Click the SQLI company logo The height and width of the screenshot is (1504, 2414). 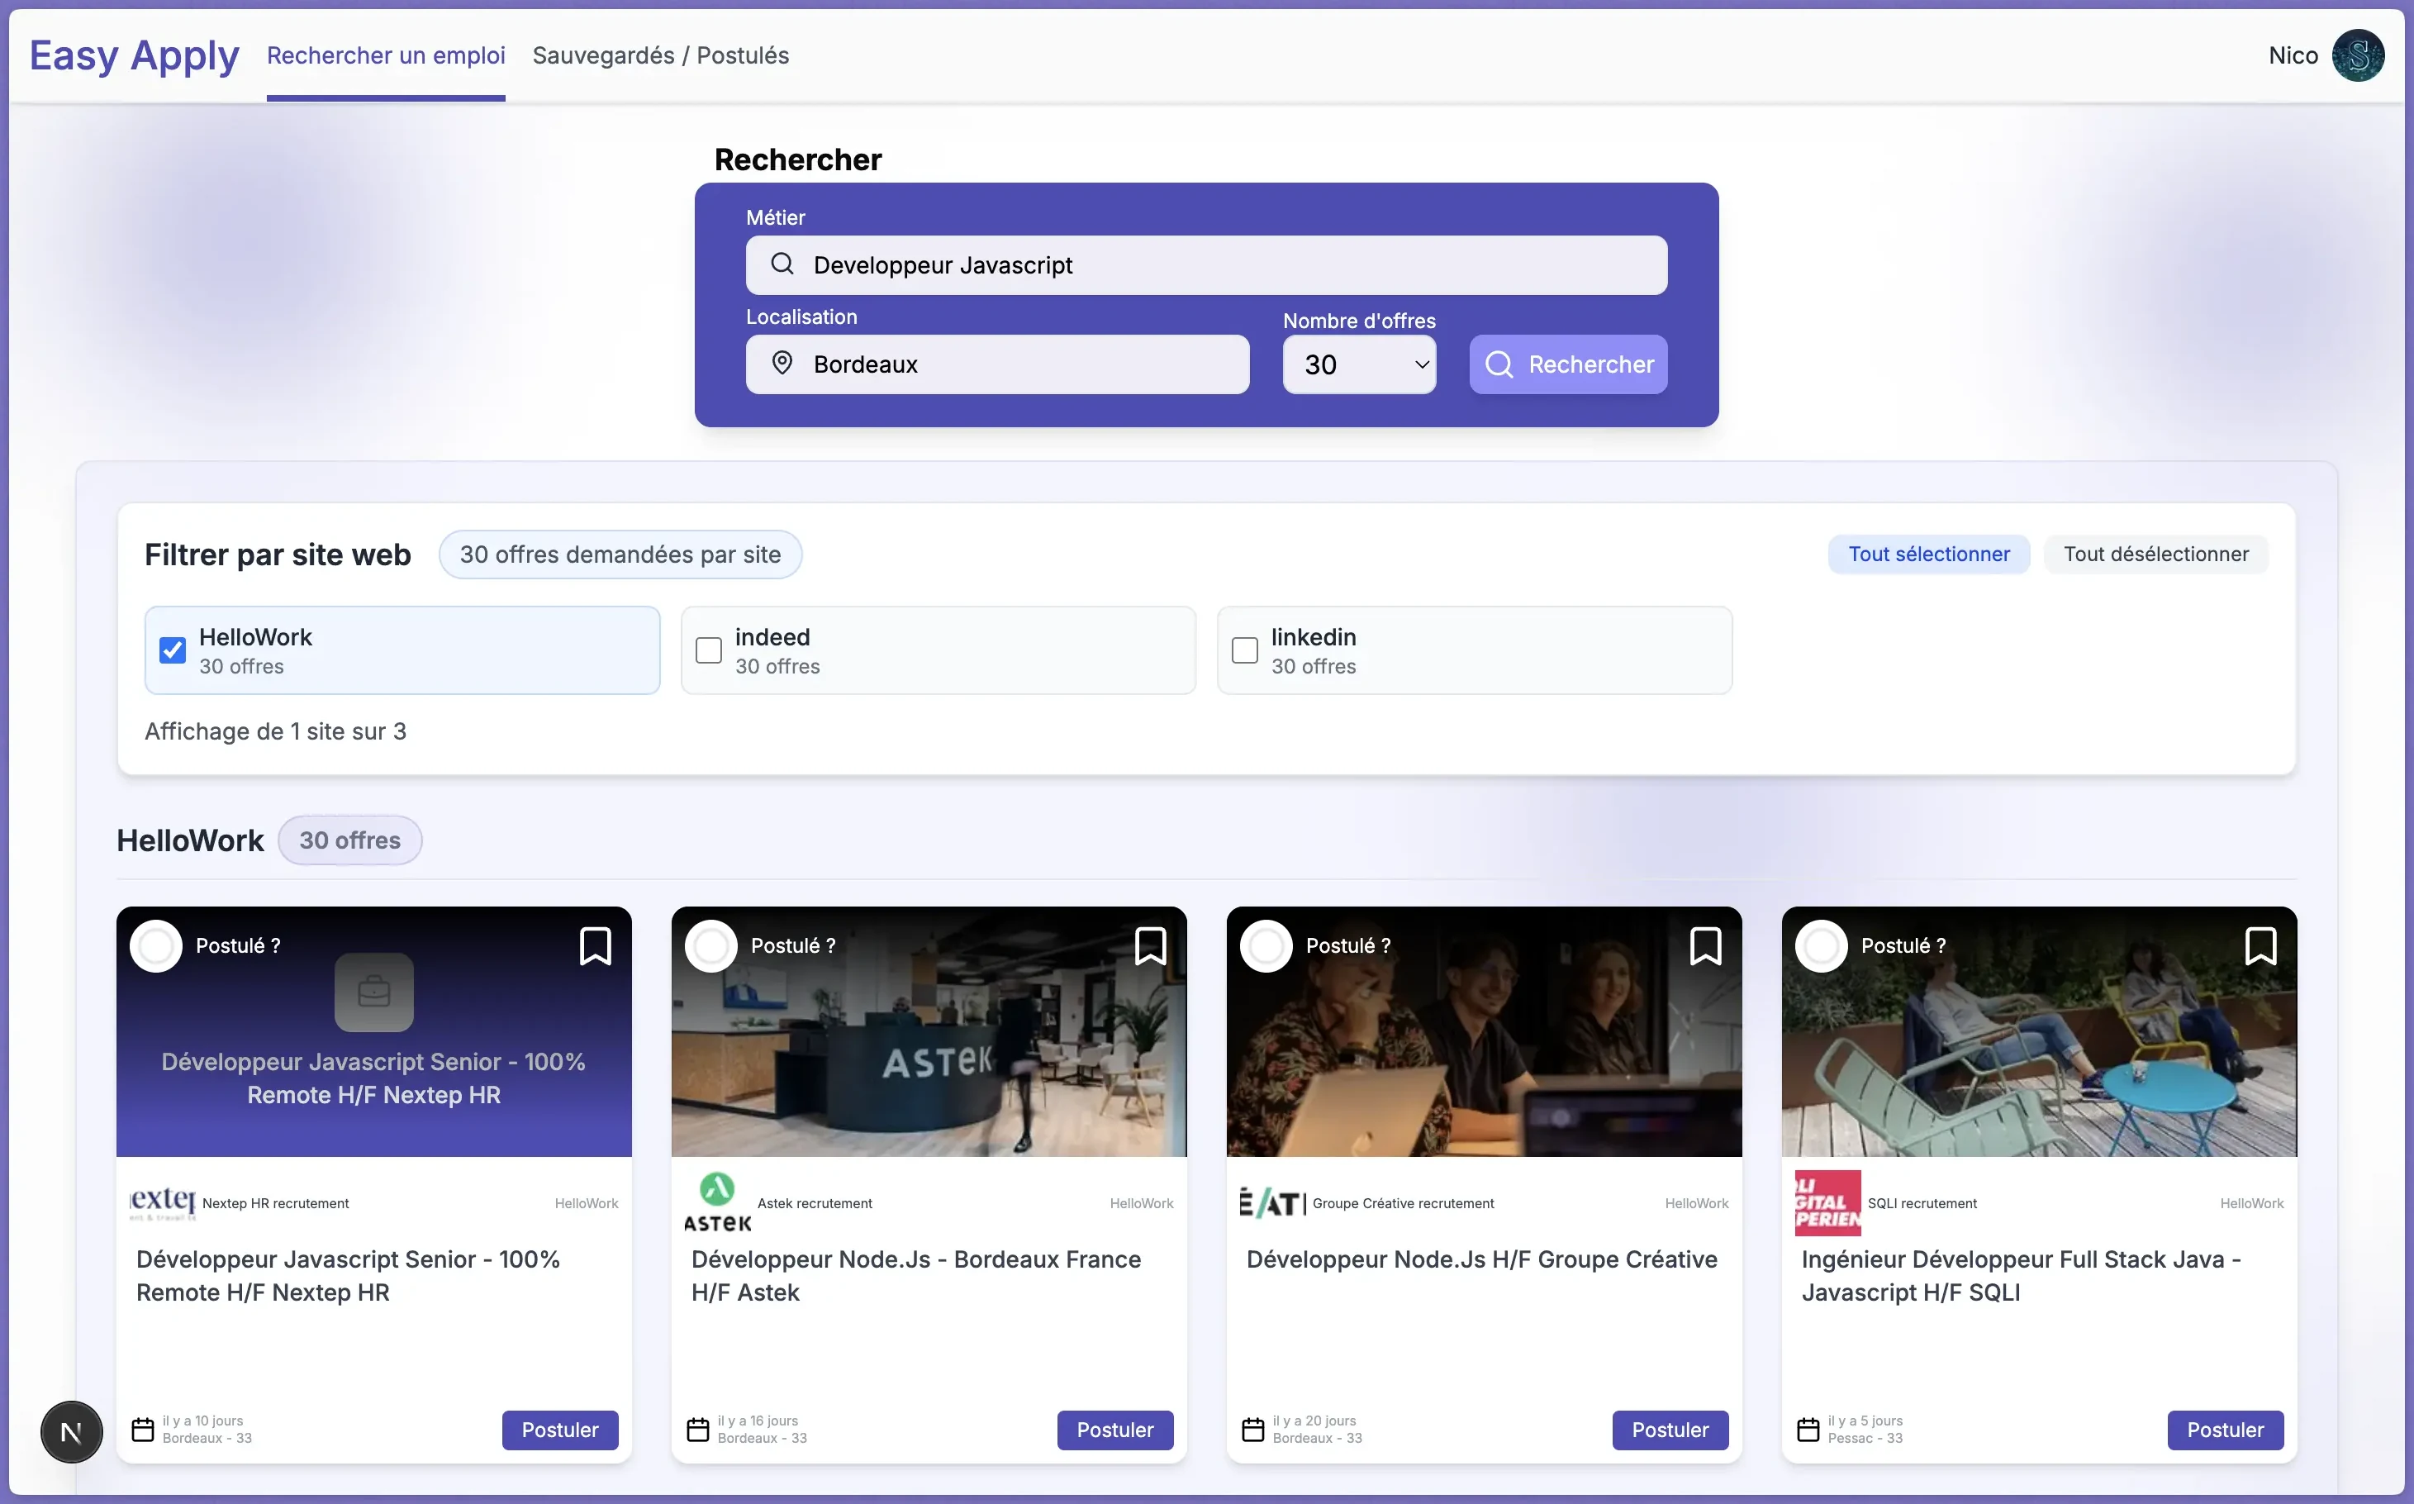pyautogui.click(x=1827, y=1202)
